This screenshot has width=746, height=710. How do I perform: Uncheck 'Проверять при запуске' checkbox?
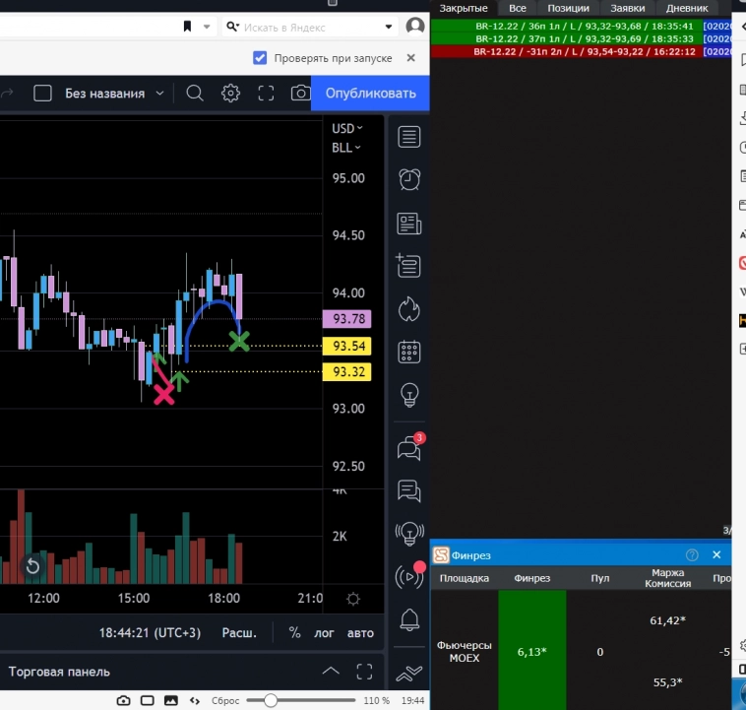tap(260, 58)
